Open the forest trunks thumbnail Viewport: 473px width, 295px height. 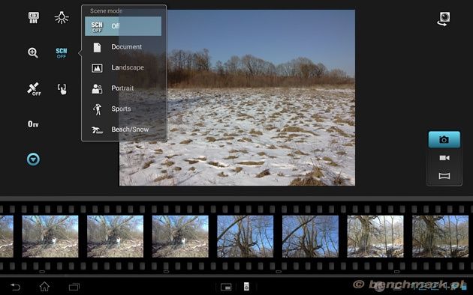tap(375, 236)
